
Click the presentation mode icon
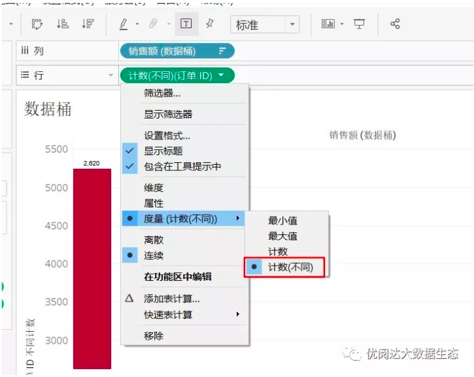pyautogui.click(x=360, y=24)
